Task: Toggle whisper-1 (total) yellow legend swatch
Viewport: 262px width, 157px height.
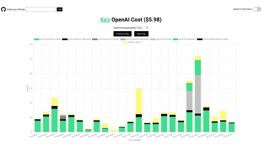Action: [x=124, y=42]
